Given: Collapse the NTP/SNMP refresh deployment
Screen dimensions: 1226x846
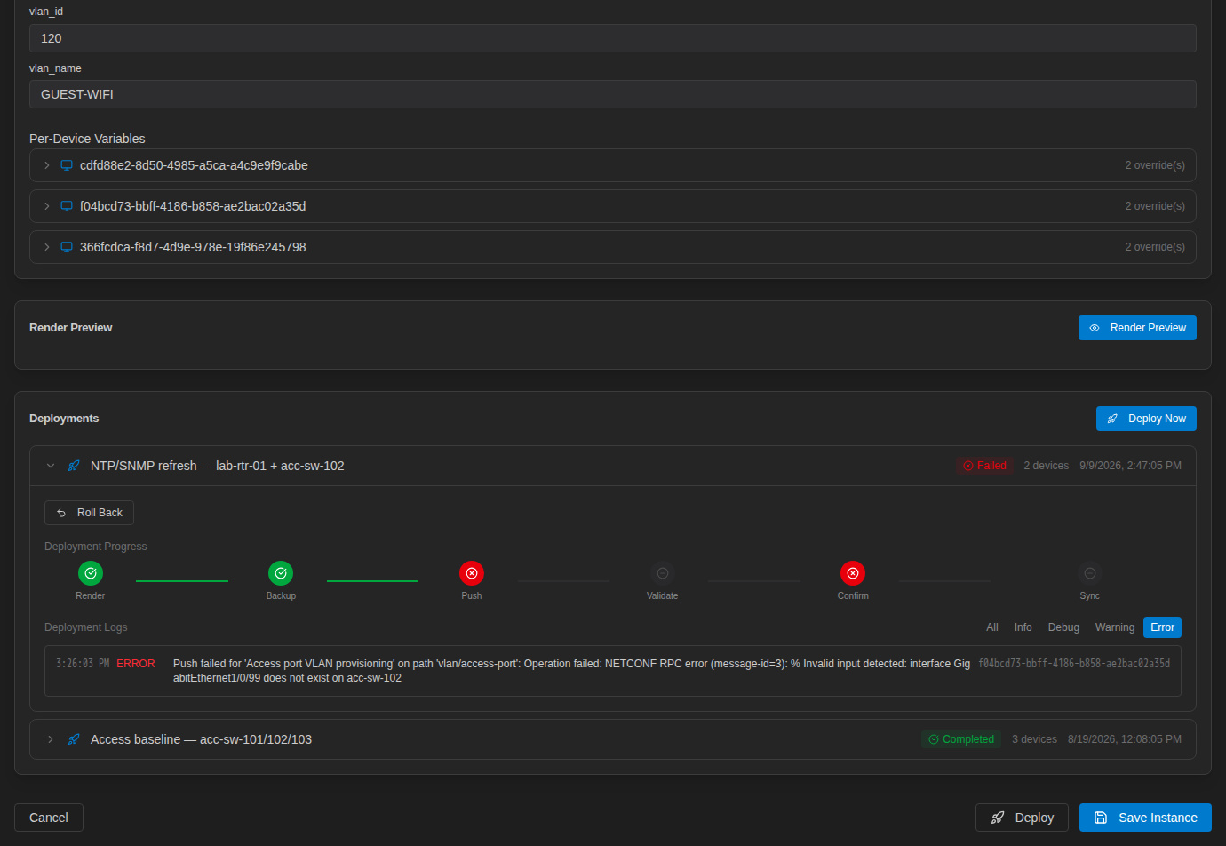Looking at the screenshot, I should point(51,466).
